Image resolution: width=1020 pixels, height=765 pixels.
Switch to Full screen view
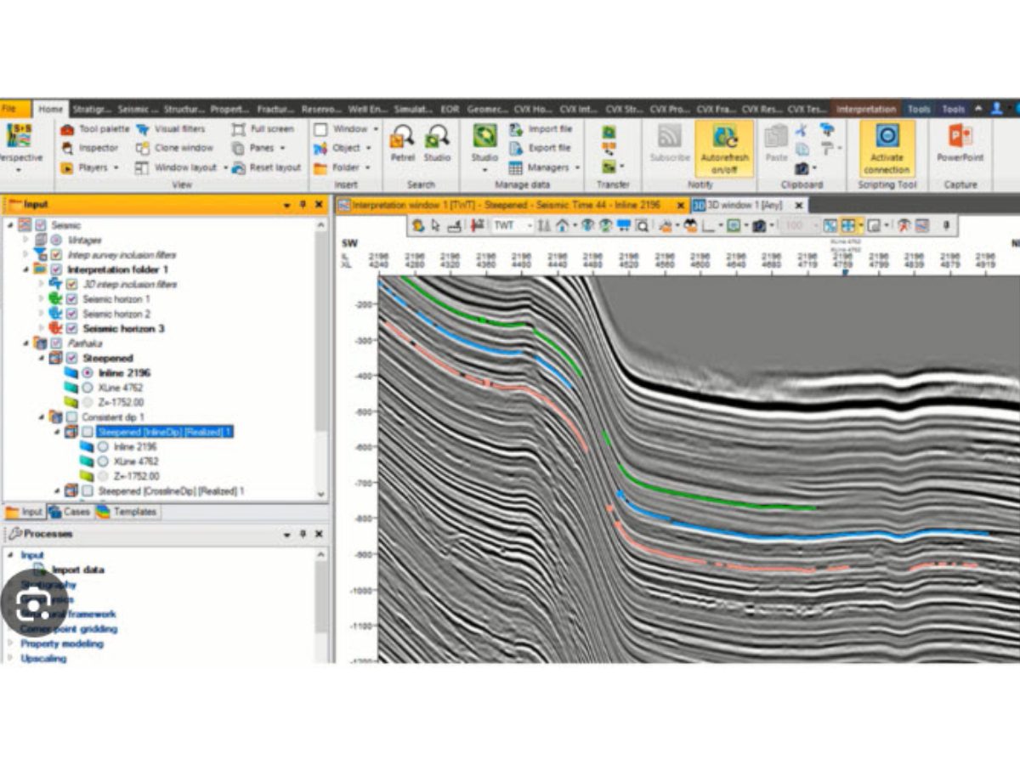[x=262, y=129]
